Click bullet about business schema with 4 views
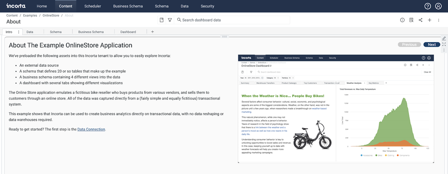448x174 pixels. coord(70,77)
